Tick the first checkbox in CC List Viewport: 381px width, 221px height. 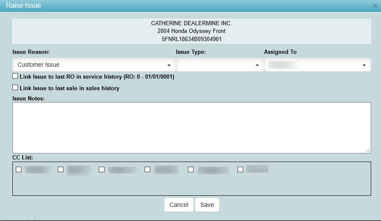pos(18,170)
